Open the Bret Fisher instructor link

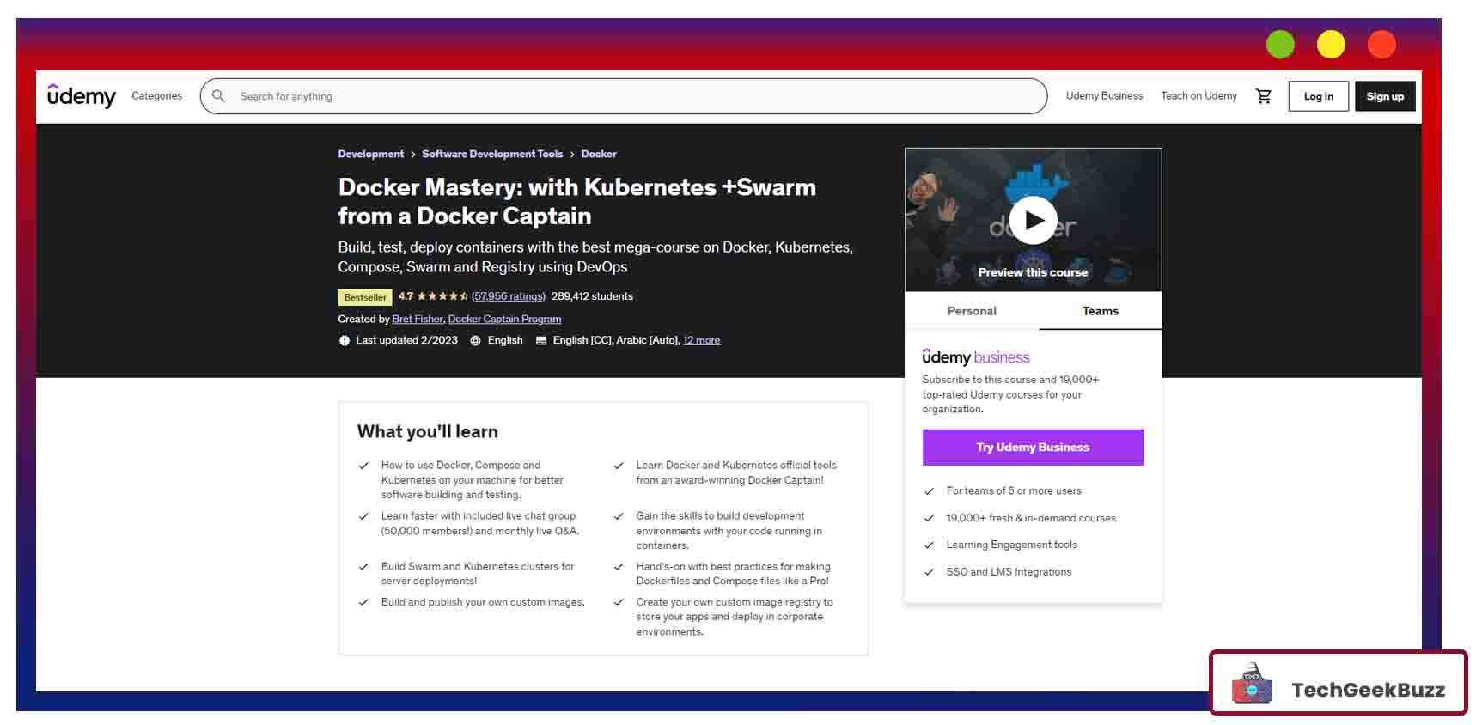[418, 320]
